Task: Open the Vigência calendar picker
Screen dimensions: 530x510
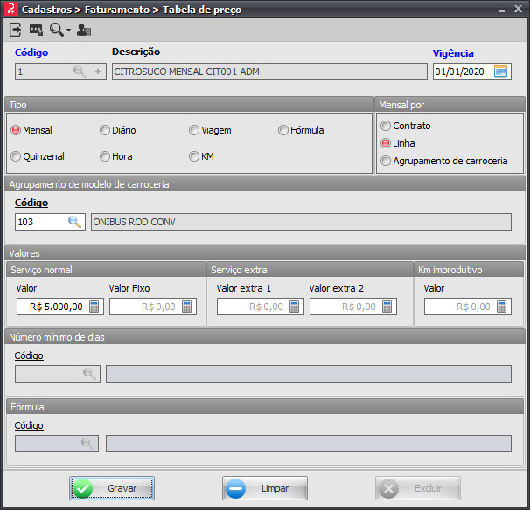Action: pos(500,72)
